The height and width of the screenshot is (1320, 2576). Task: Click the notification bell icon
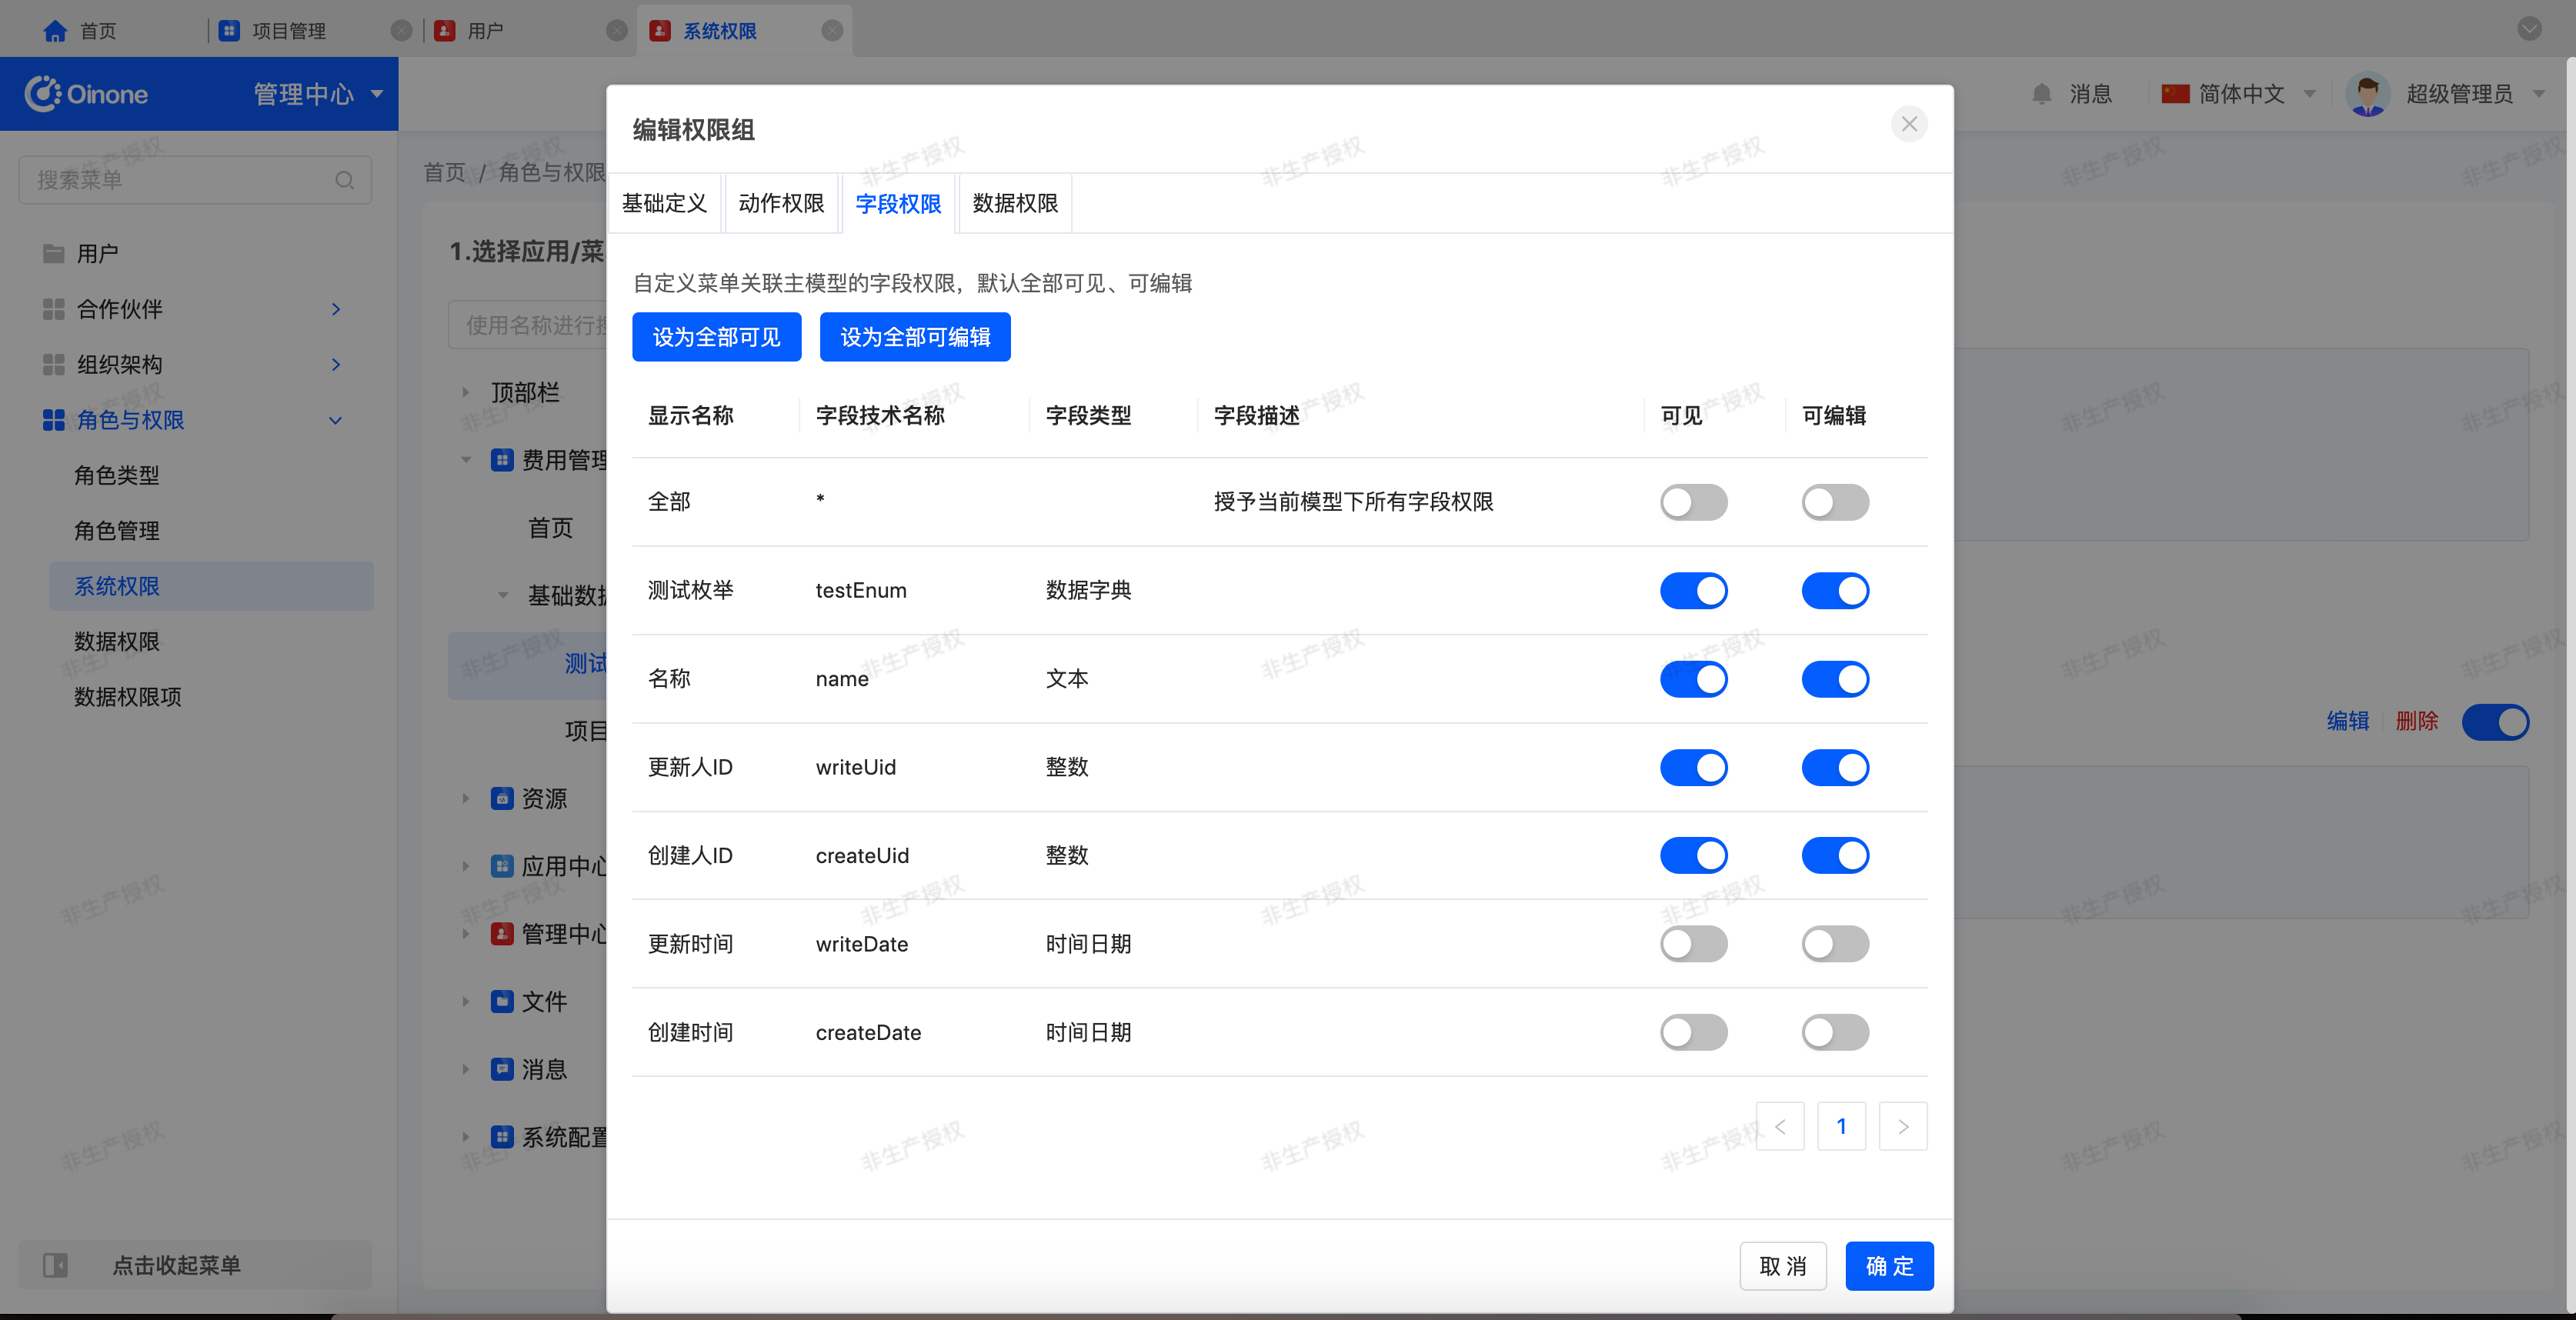tap(2041, 94)
